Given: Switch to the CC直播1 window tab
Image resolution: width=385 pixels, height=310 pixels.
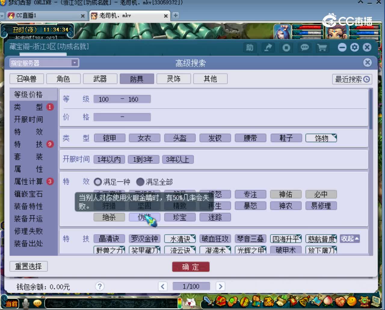Looking at the screenshot, I should click(x=47, y=16).
